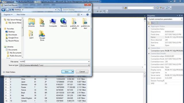Click the yellow icon beside the SSMS toolbar combo box

tap(125, 8)
